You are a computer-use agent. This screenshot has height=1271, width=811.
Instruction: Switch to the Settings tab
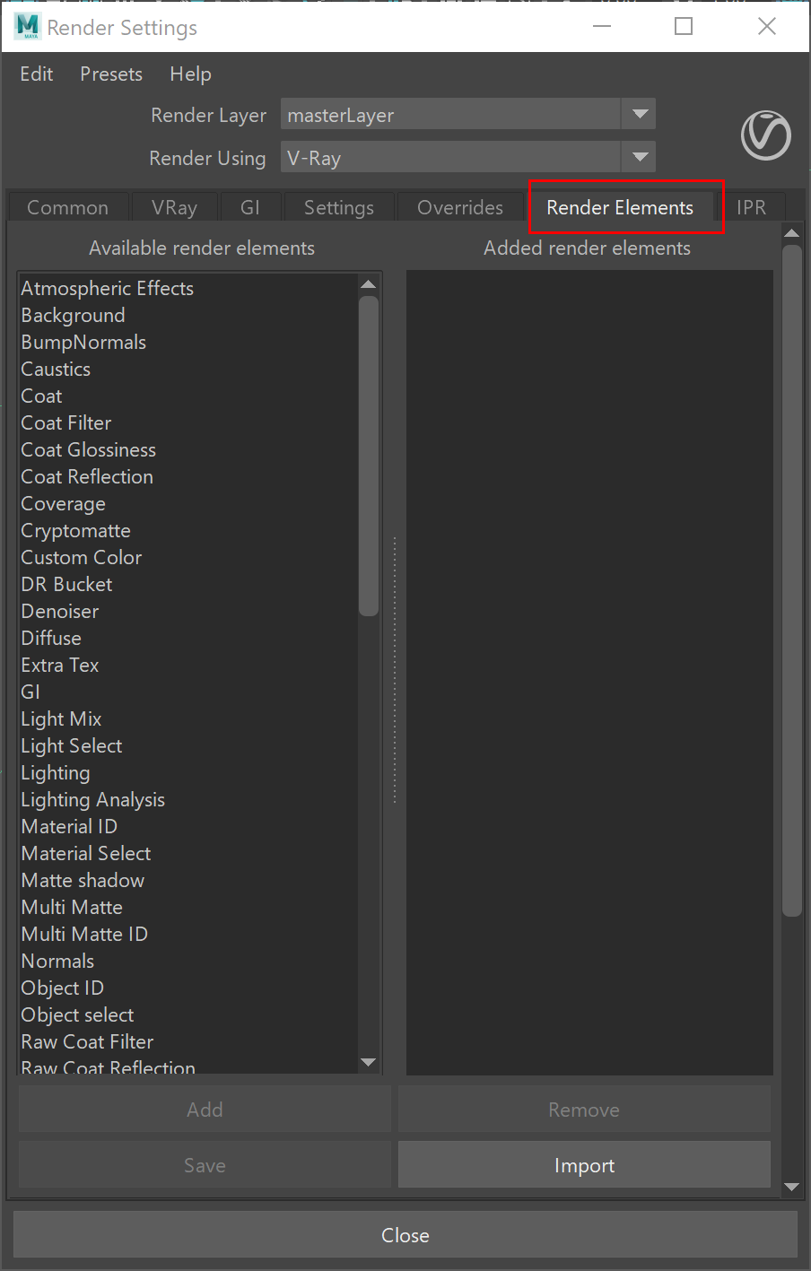tap(339, 207)
